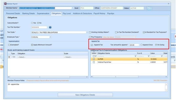Select No for Subcontractor
Image resolution: width=177 pixels, height=100 pixels.
tap(38, 23)
